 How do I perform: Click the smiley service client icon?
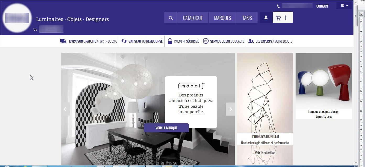pos(206,41)
